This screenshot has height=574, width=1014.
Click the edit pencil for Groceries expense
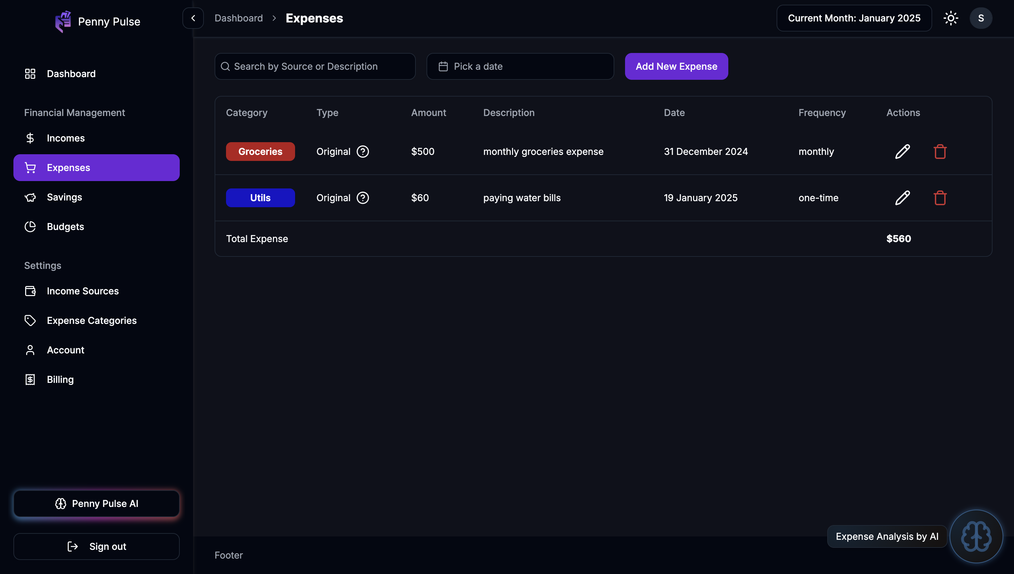pos(902,152)
